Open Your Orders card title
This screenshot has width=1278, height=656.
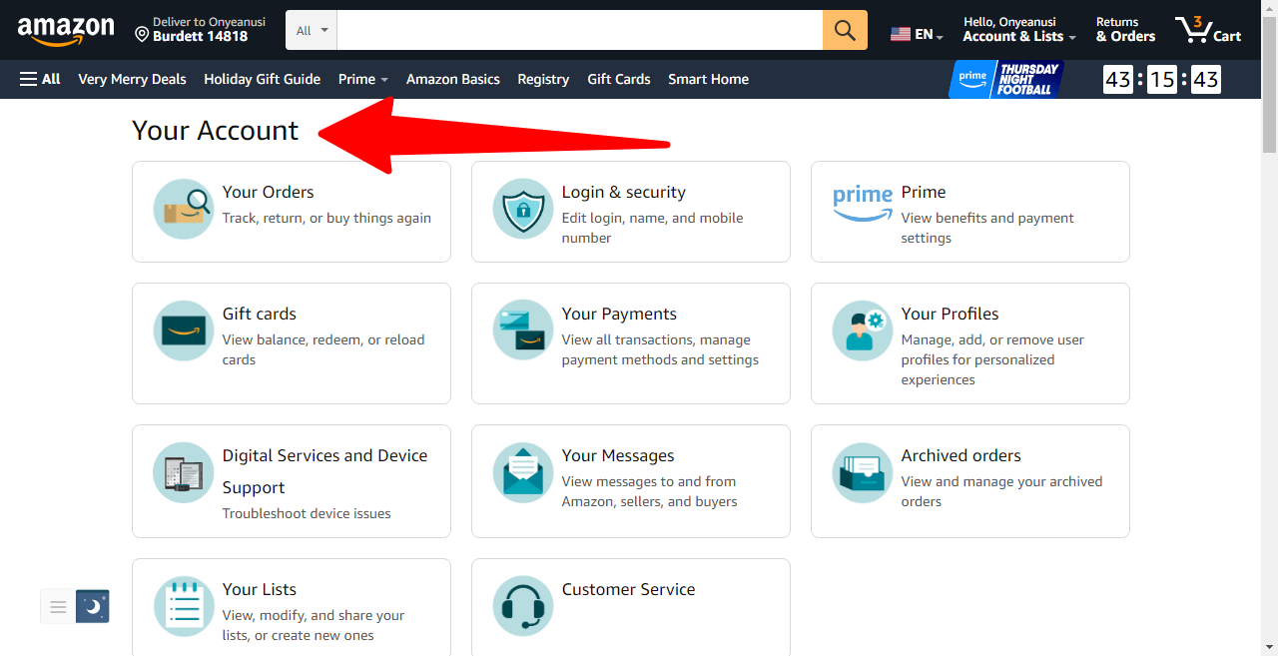(x=268, y=192)
